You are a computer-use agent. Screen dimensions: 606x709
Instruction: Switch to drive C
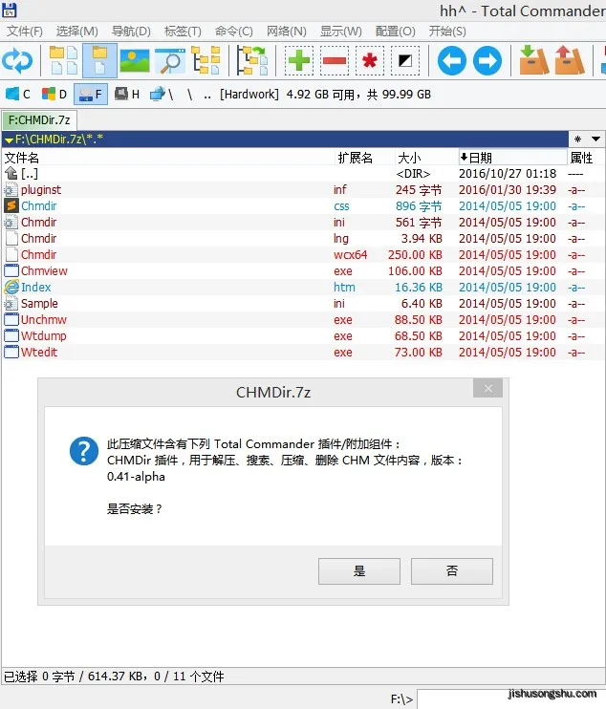point(18,94)
